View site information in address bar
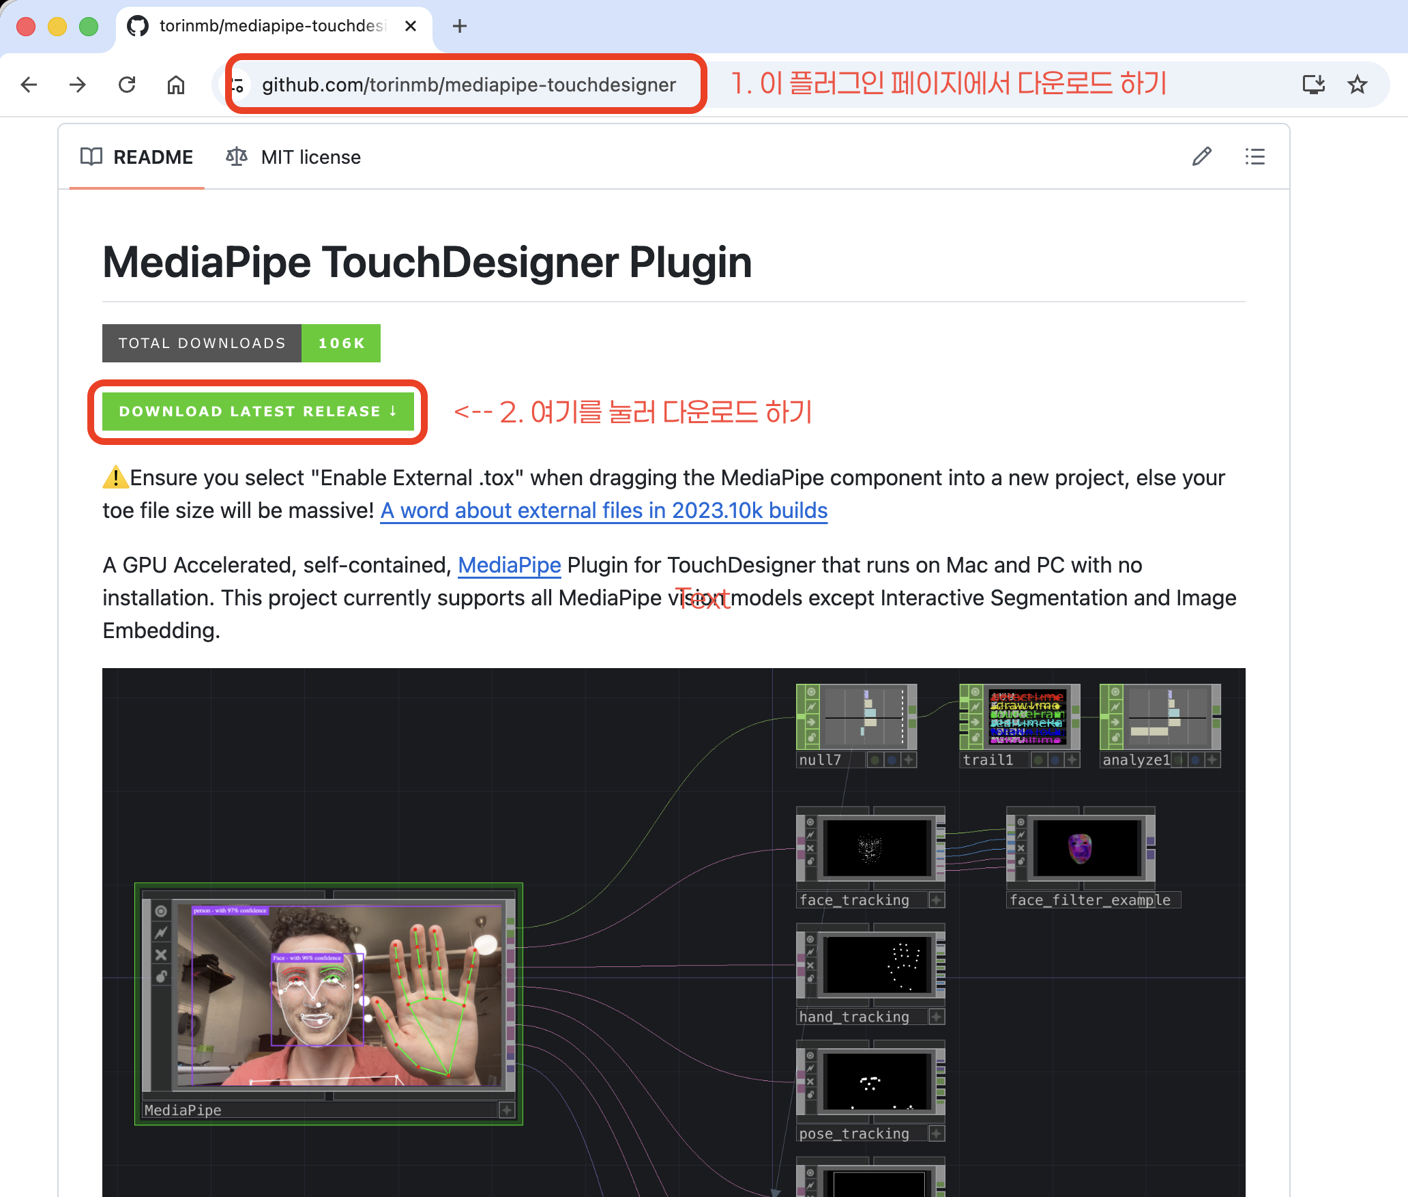Viewport: 1408px width, 1197px height. pyautogui.click(x=237, y=85)
